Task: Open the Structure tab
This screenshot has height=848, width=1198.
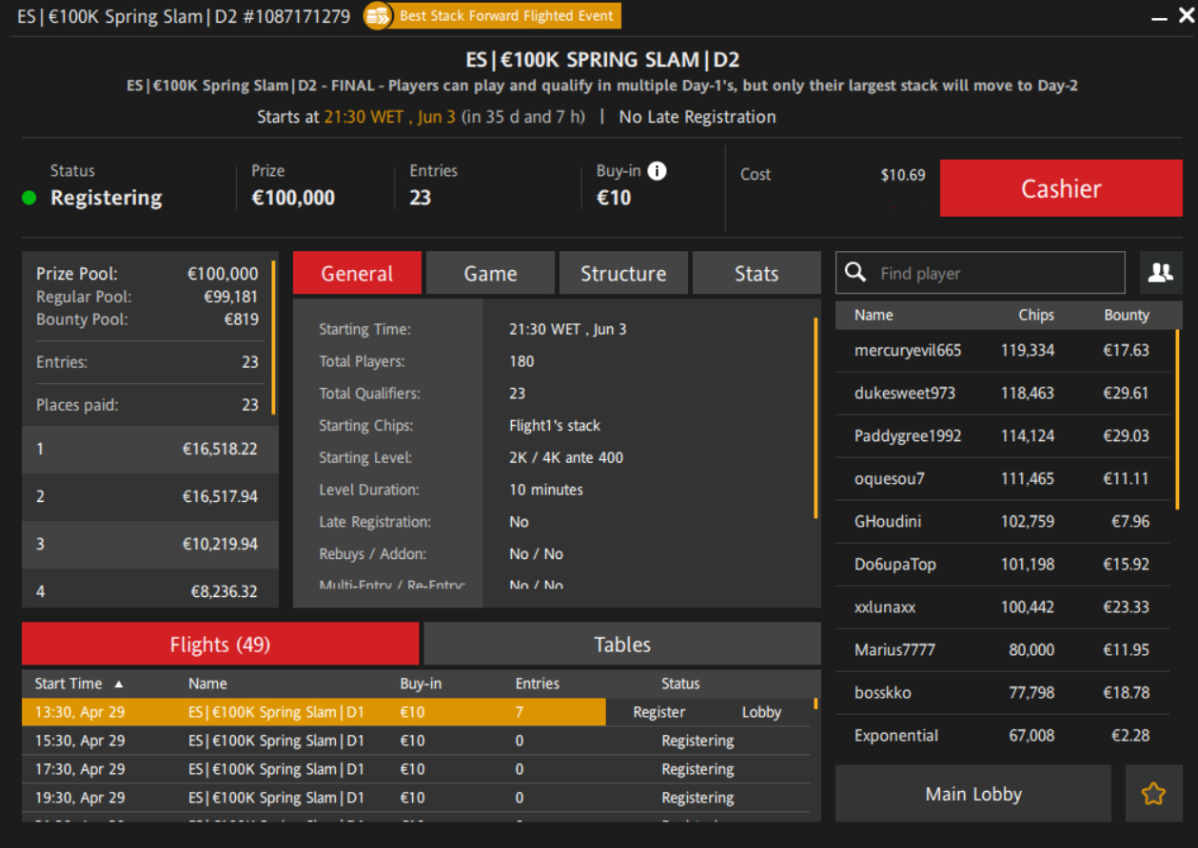Action: coord(623,274)
